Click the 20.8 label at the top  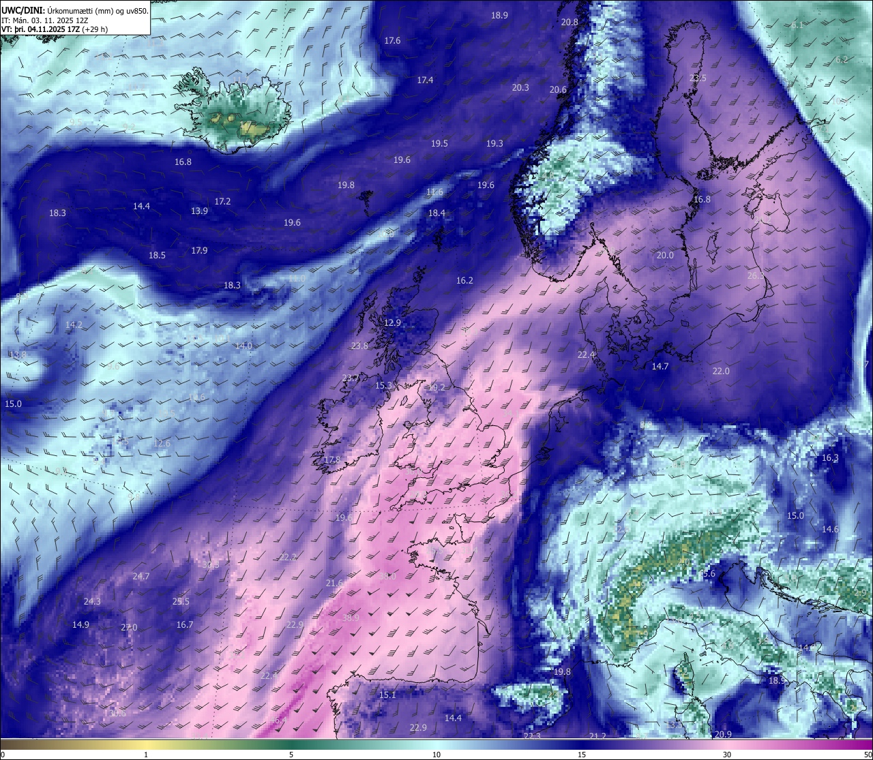coord(569,22)
